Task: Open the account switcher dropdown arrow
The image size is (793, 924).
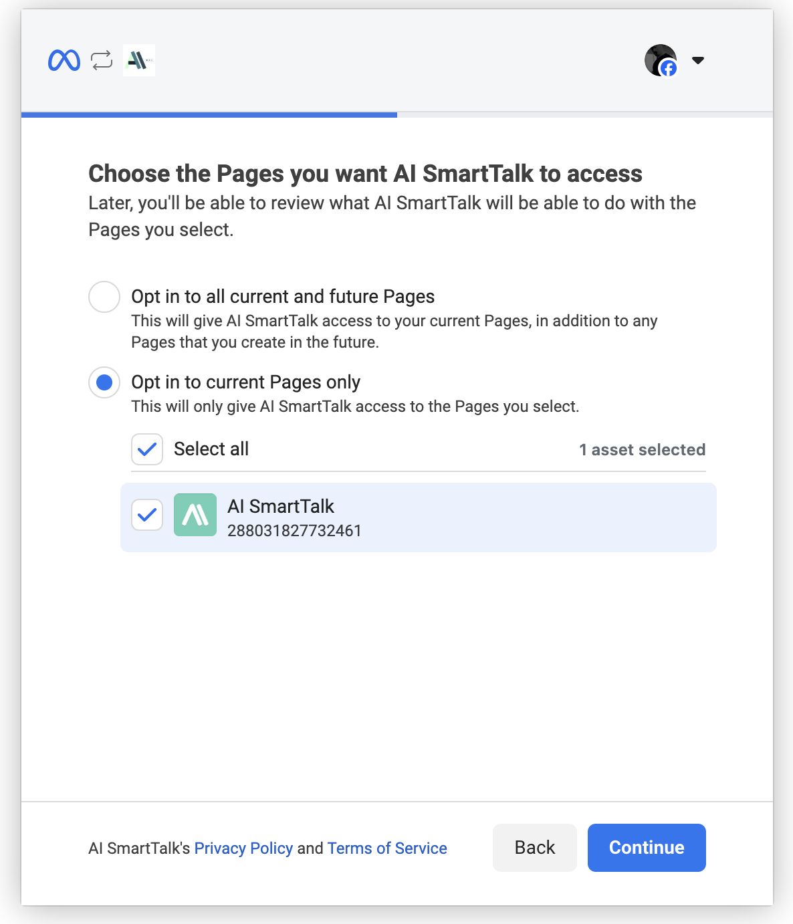Action: 698,60
